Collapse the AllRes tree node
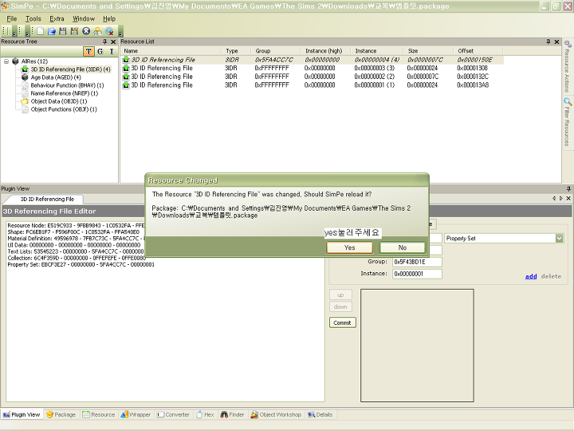Image resolution: width=574 pixels, height=431 pixels. click(x=6, y=61)
